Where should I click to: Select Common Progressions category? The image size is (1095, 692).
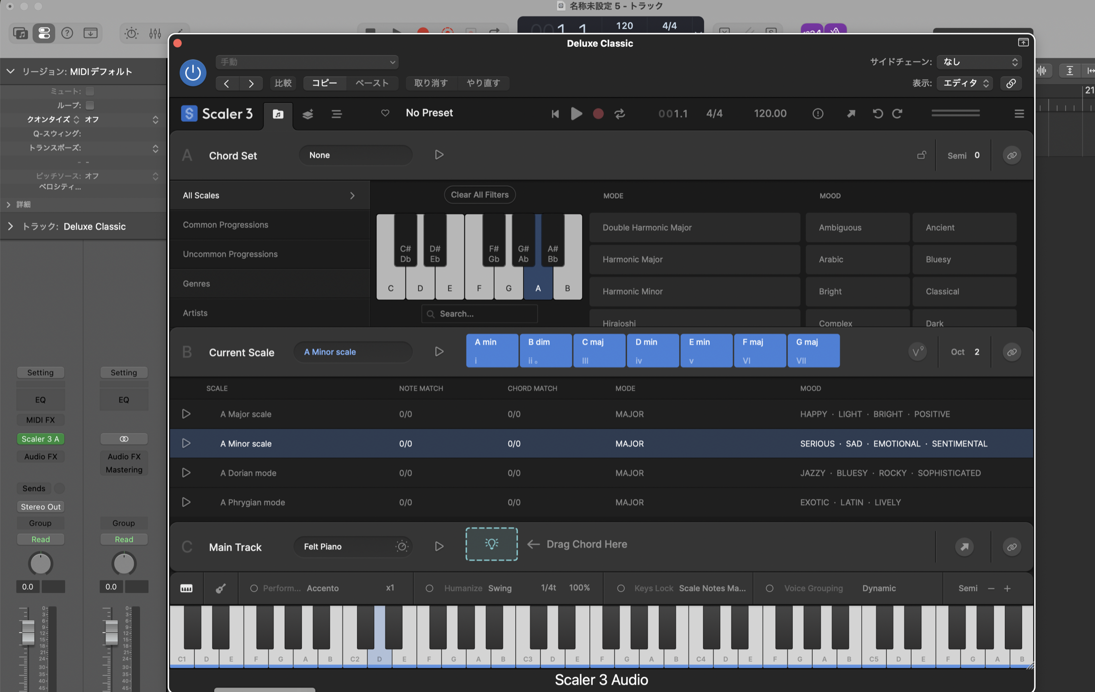click(x=269, y=225)
